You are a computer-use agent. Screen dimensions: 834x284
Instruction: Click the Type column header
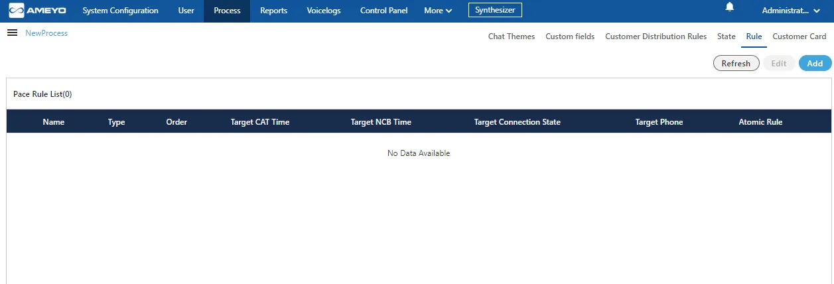tap(117, 122)
